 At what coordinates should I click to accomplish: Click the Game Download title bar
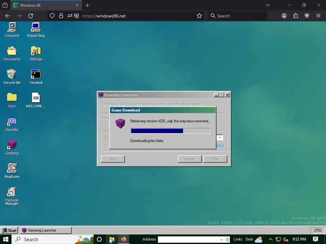tap(163, 110)
